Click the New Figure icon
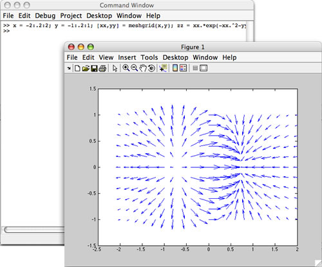The image size is (322, 267). point(77,68)
